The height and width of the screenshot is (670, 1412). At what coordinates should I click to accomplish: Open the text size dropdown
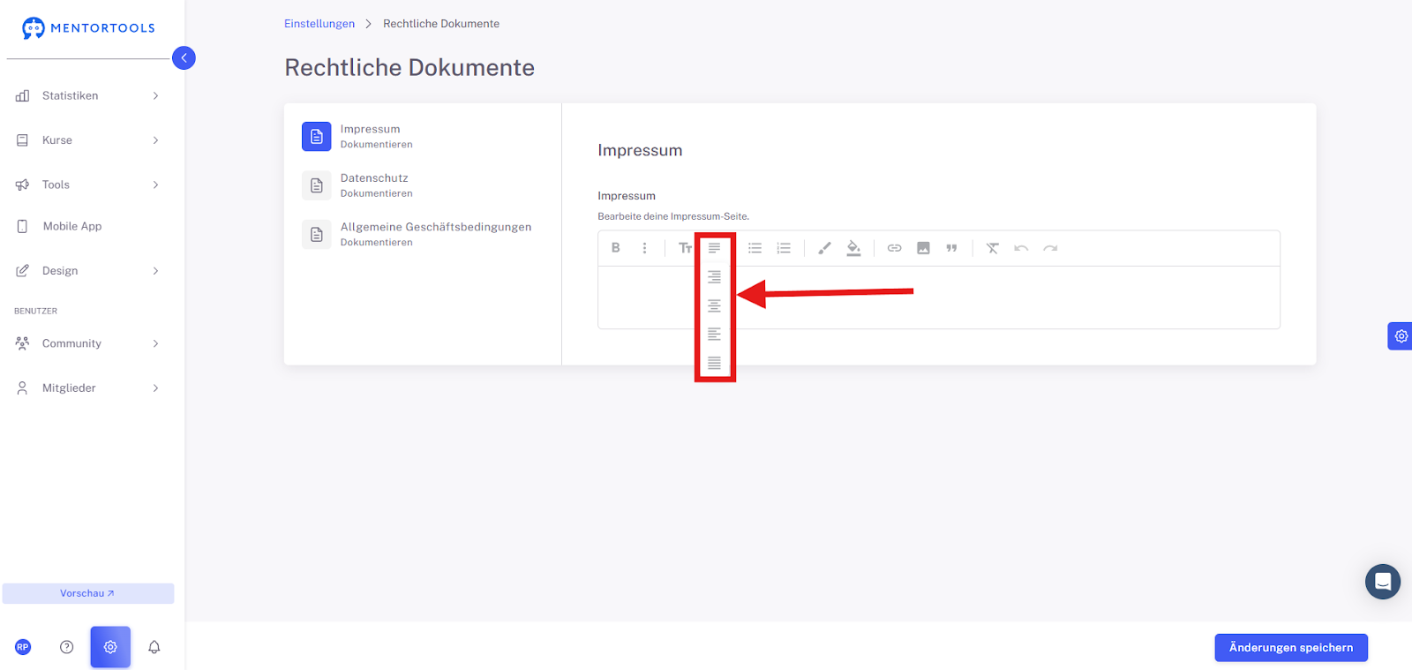pyautogui.click(x=685, y=248)
